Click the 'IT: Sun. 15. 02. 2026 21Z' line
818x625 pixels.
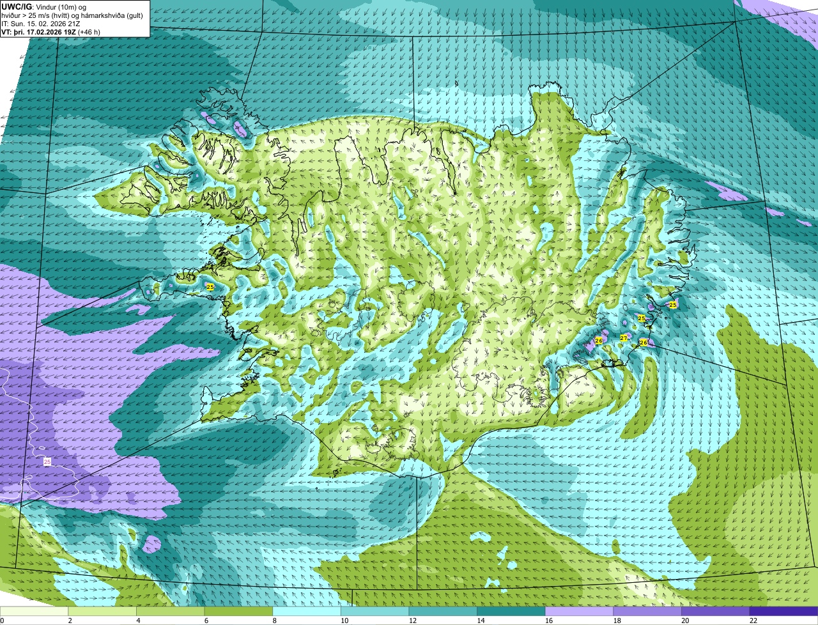click(x=42, y=23)
